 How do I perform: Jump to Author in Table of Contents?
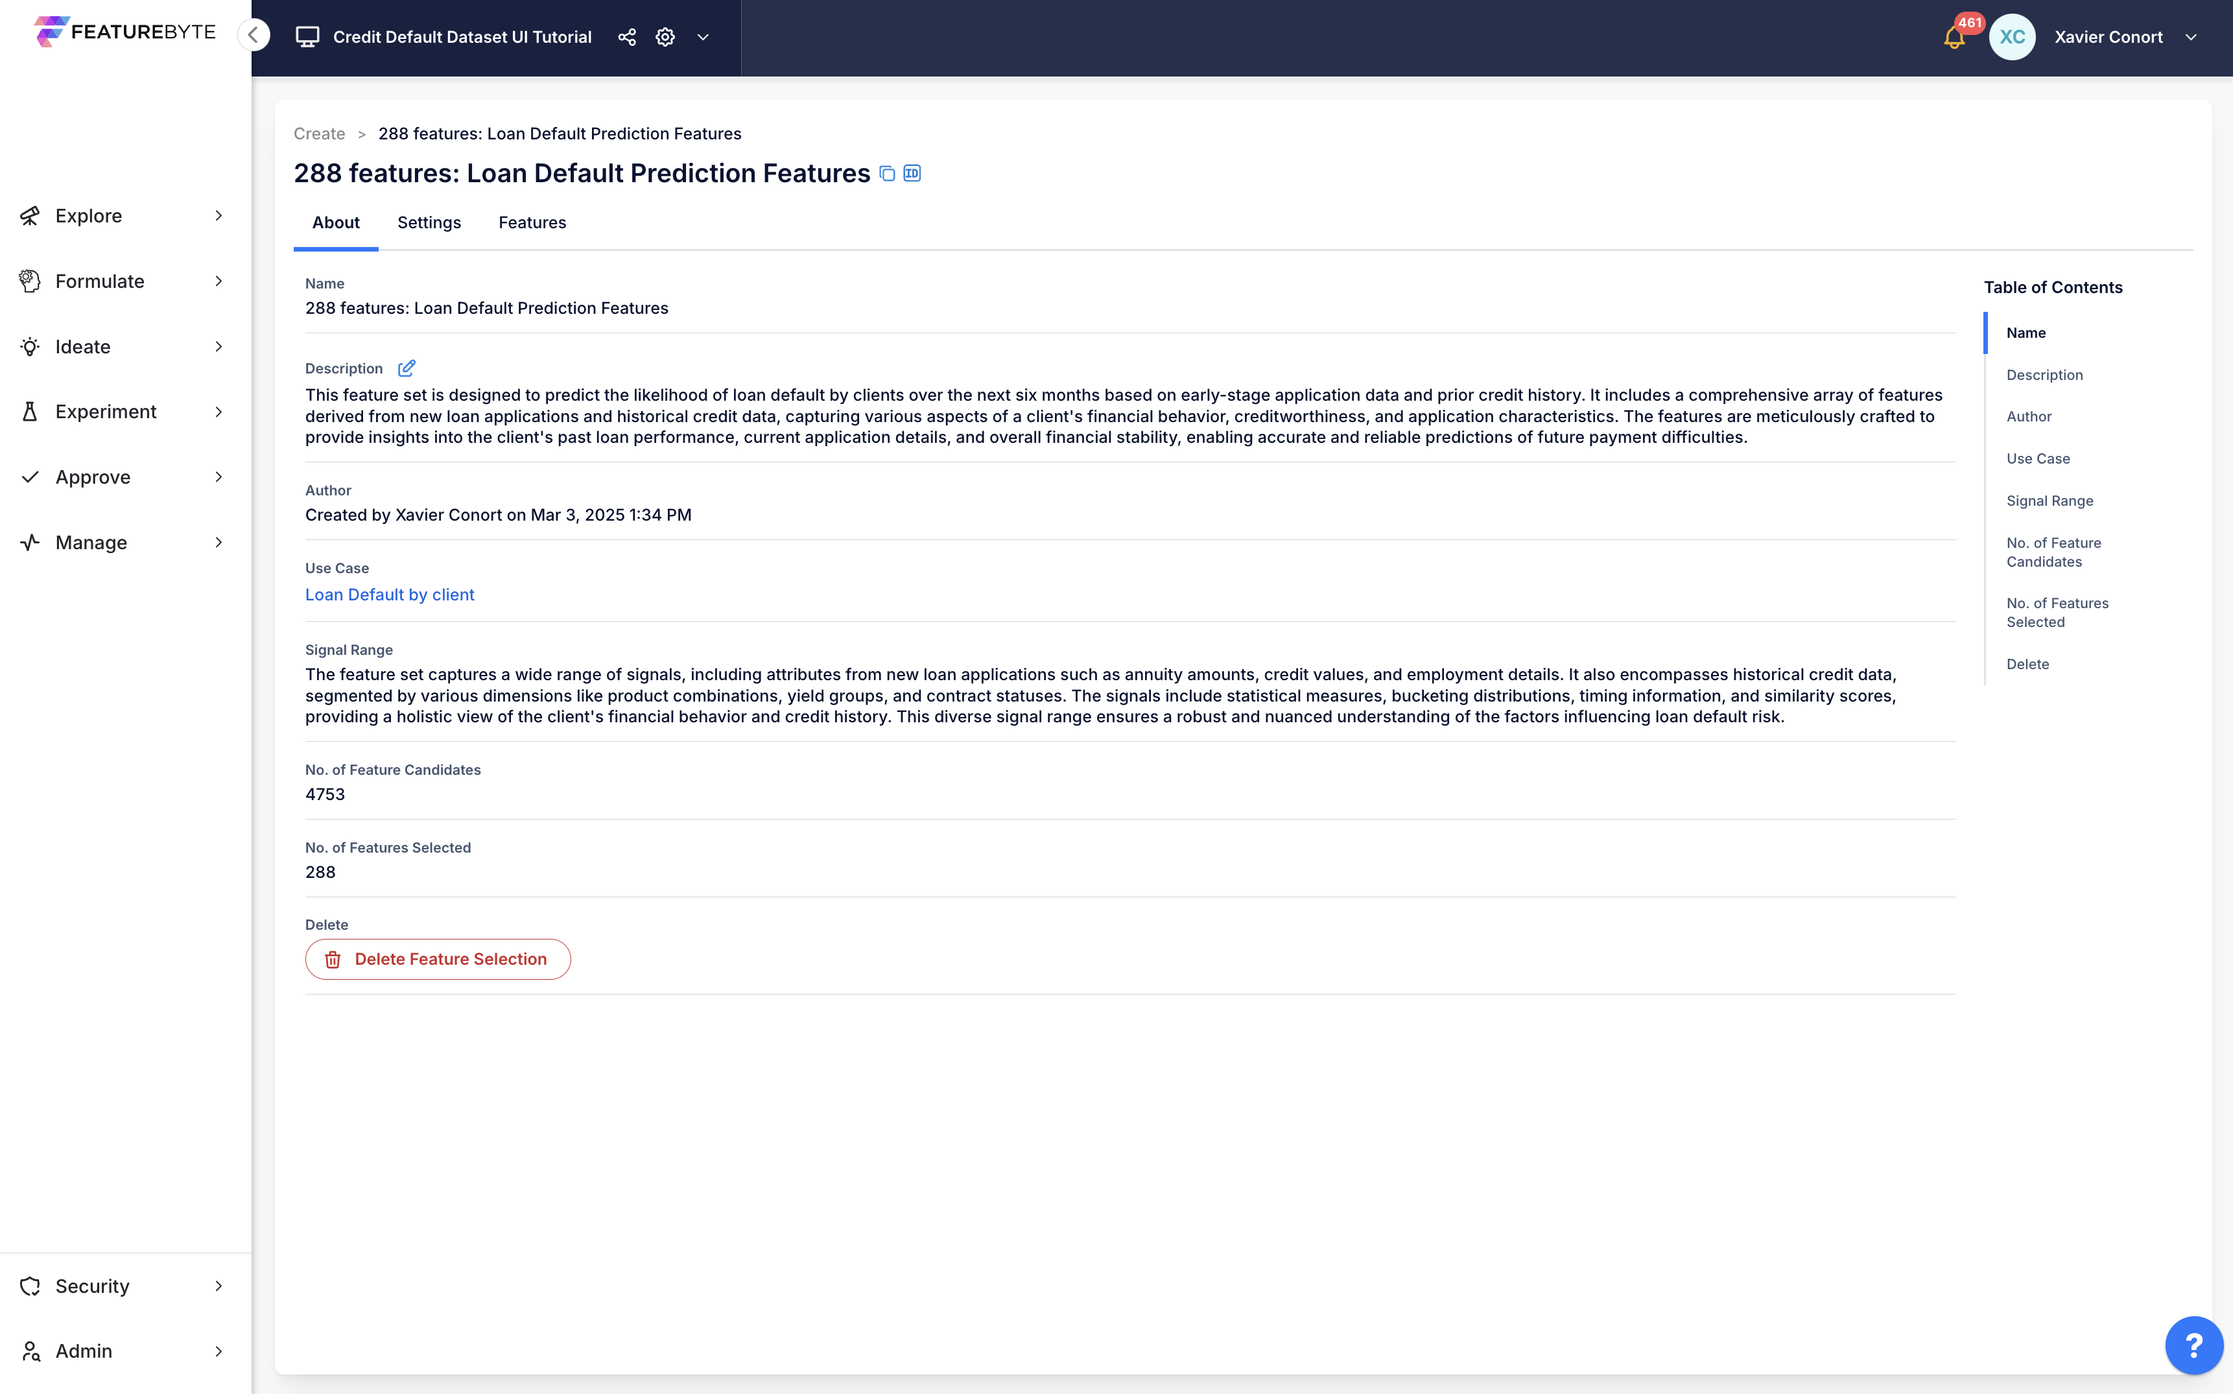point(2029,417)
